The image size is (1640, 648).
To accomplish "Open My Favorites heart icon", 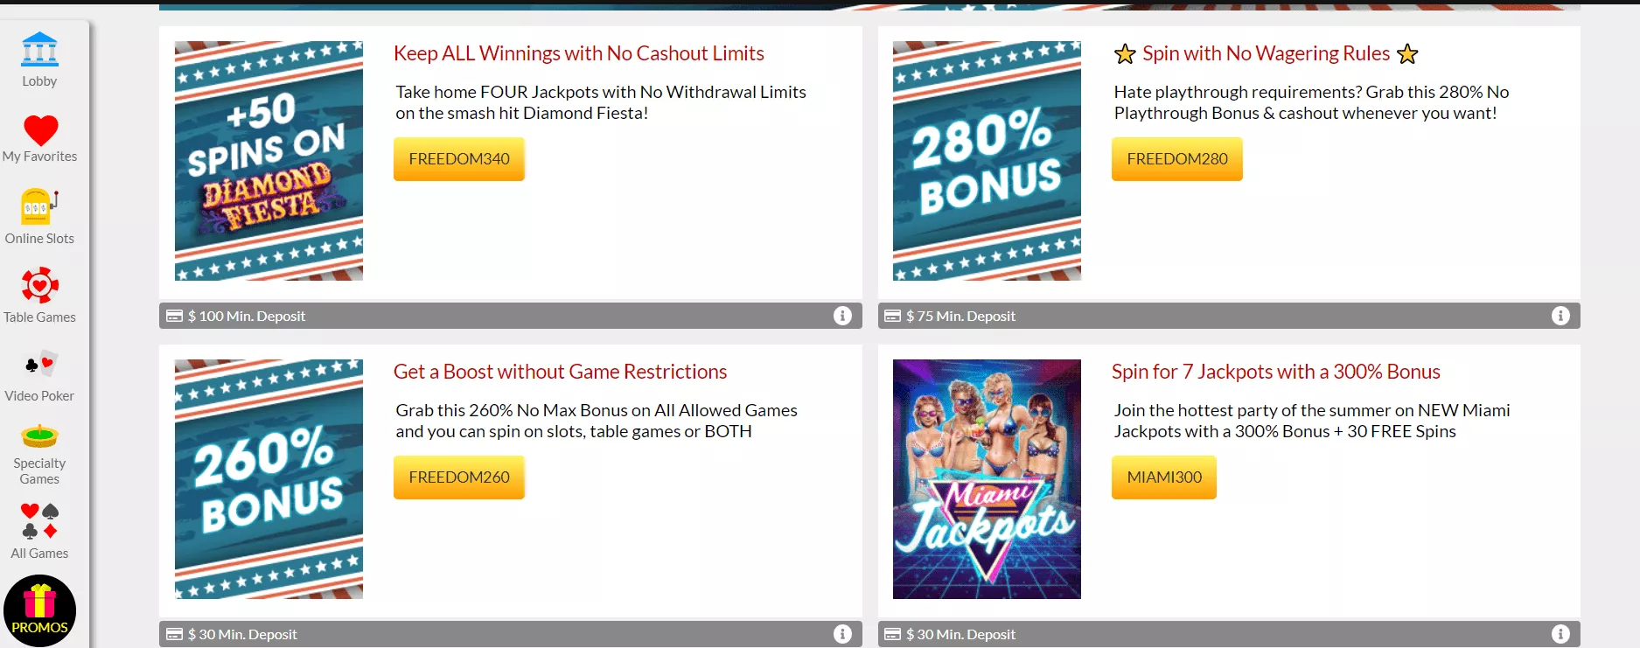I will [x=40, y=138].
